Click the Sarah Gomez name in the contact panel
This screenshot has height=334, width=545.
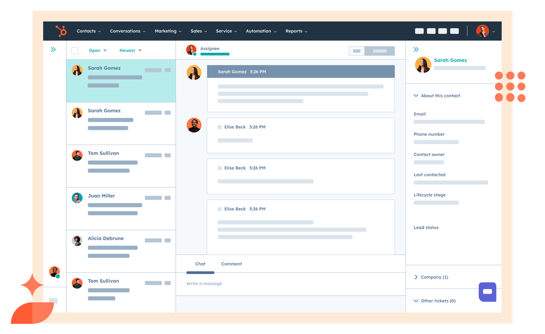click(450, 60)
